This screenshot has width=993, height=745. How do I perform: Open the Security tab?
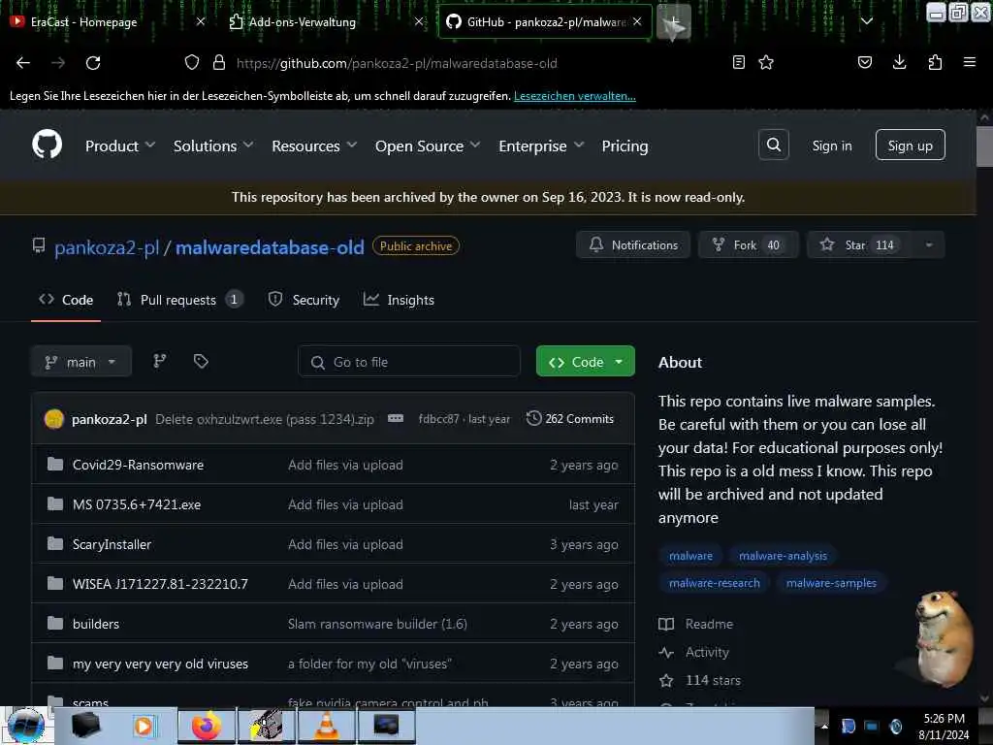pos(304,300)
